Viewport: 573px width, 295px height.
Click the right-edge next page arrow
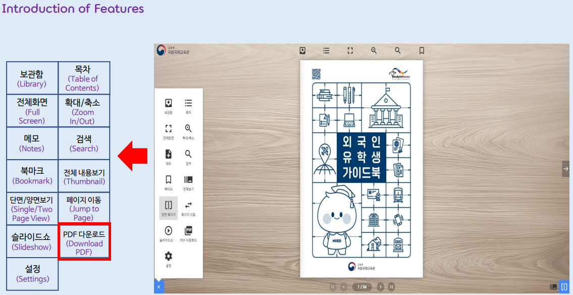(x=566, y=169)
